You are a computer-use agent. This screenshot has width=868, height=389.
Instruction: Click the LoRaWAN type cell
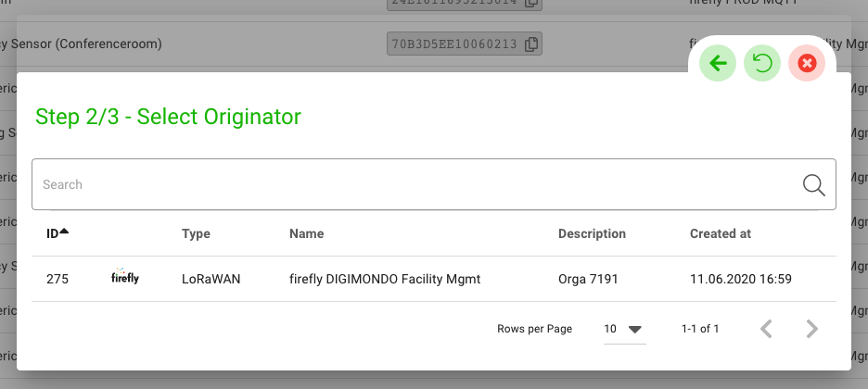pos(211,279)
